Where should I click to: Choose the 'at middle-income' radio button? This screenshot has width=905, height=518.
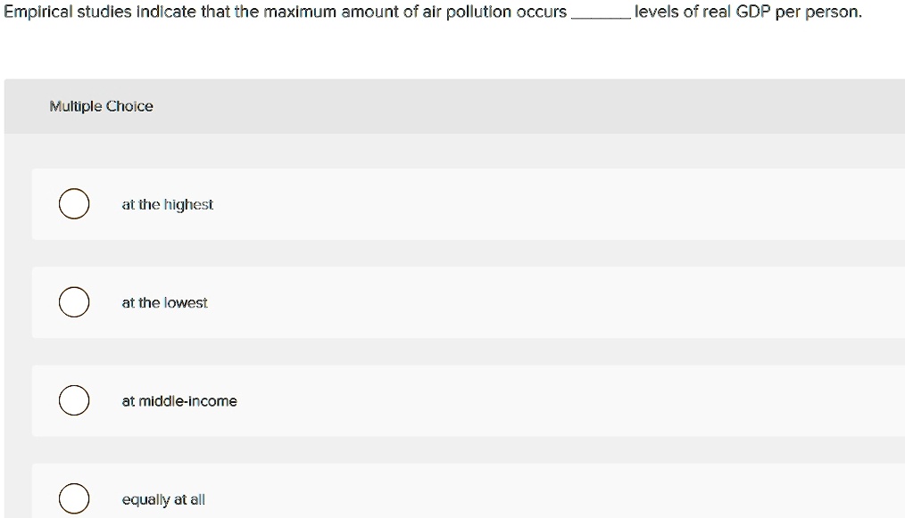pyautogui.click(x=74, y=400)
